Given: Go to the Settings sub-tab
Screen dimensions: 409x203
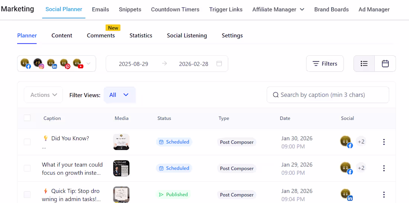Looking at the screenshot, I should [232, 35].
